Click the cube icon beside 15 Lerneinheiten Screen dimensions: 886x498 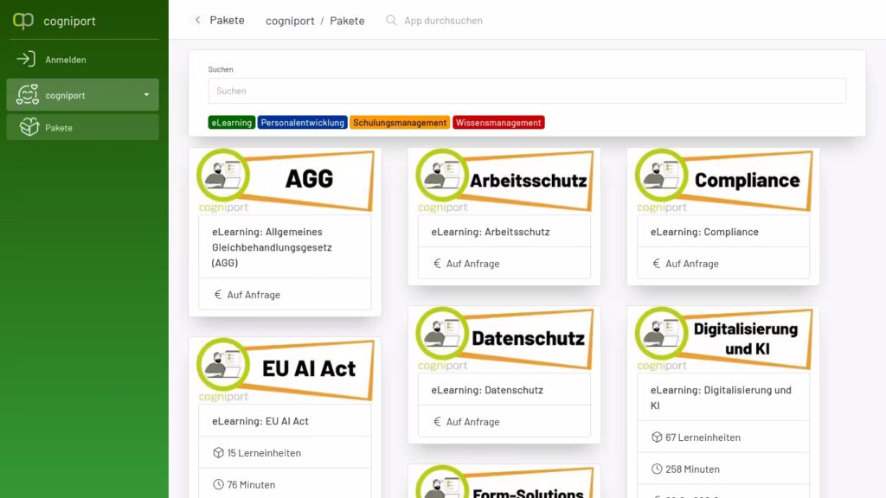pyautogui.click(x=218, y=453)
